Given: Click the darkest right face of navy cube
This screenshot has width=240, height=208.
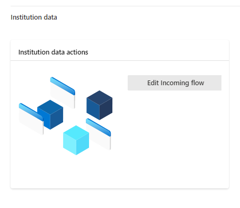Looking at the screenshot, I should (x=106, y=110).
